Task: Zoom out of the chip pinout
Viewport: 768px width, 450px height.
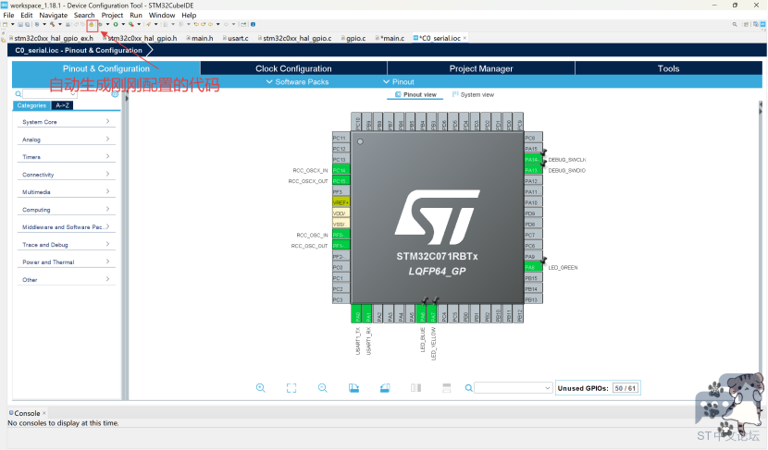Action: tap(322, 388)
